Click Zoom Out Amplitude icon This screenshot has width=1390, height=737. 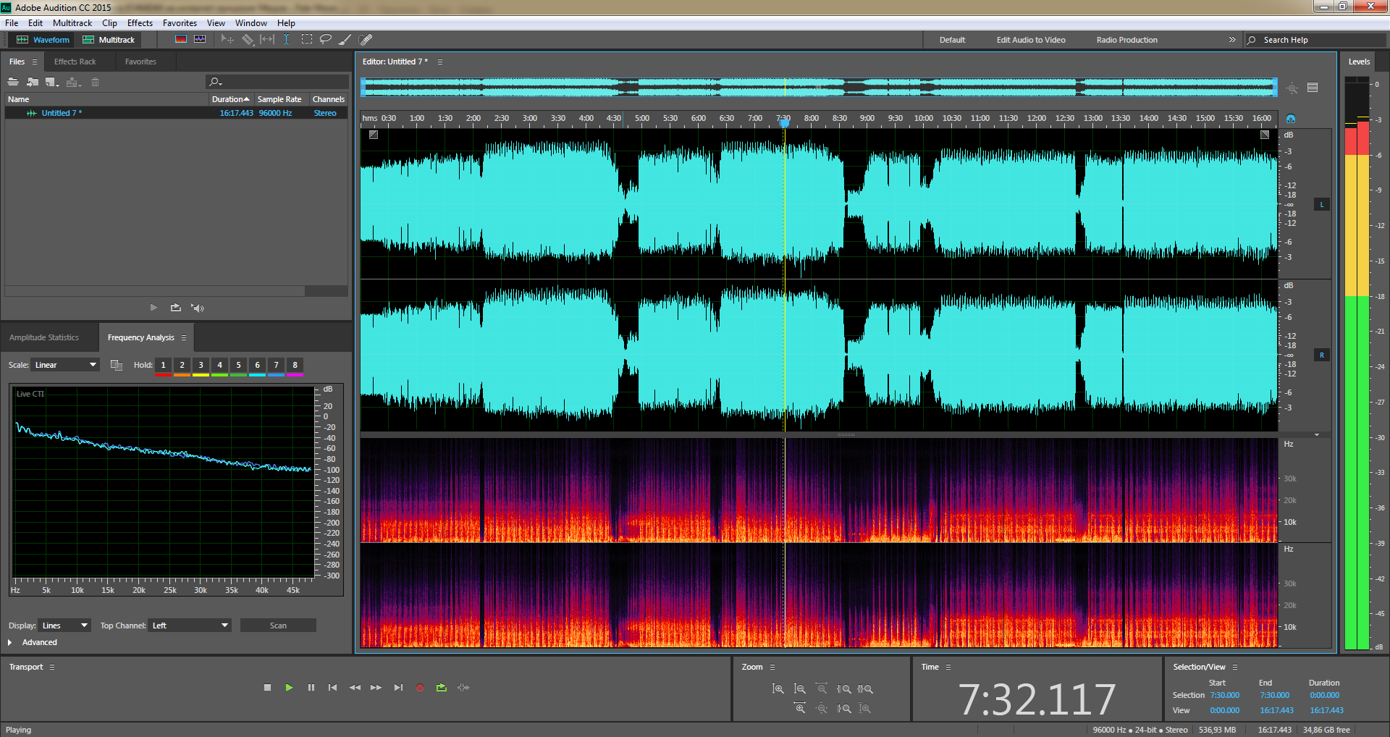tap(800, 688)
